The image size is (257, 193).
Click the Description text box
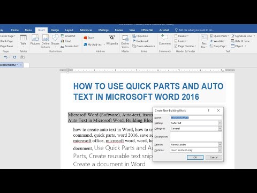point(196,137)
